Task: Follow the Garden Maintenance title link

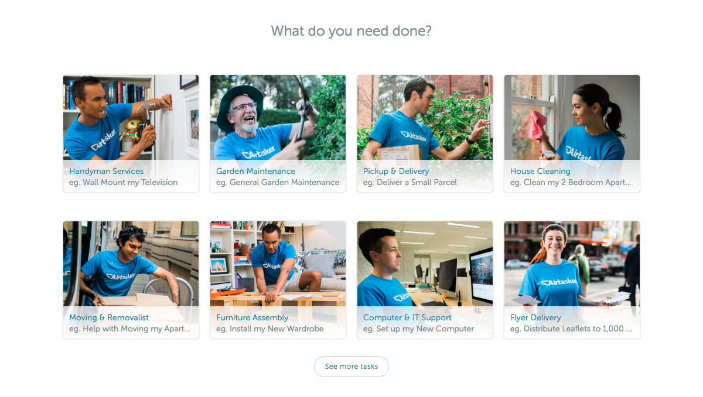Action: (255, 171)
